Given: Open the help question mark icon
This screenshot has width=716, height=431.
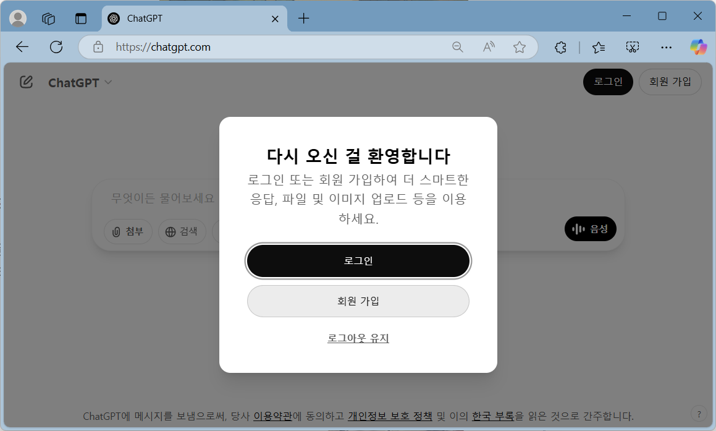Looking at the screenshot, I should (x=699, y=414).
